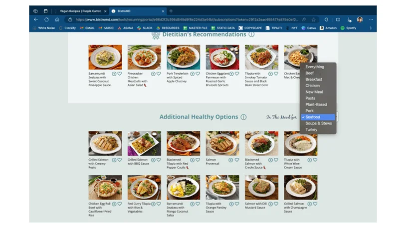
Task: Add Barramundi Seabass with Sweet Coconut Pineapple Sauce
Action: pyautogui.click(x=114, y=74)
